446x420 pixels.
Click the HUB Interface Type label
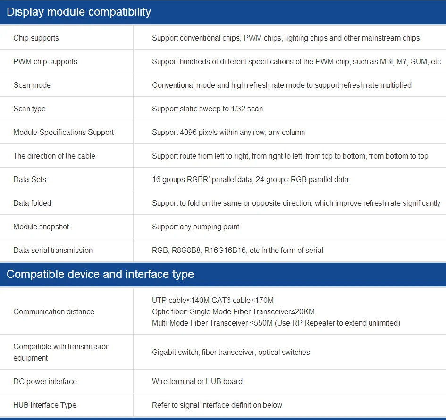pos(45,405)
